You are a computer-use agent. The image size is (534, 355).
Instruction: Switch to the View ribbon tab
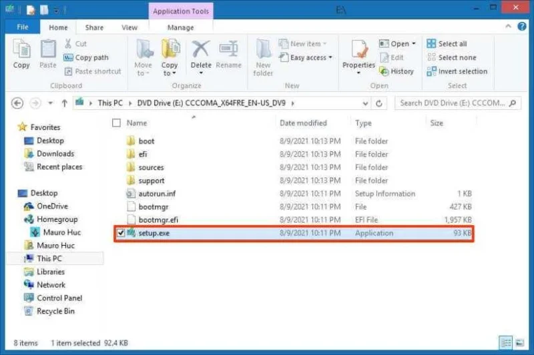point(129,27)
